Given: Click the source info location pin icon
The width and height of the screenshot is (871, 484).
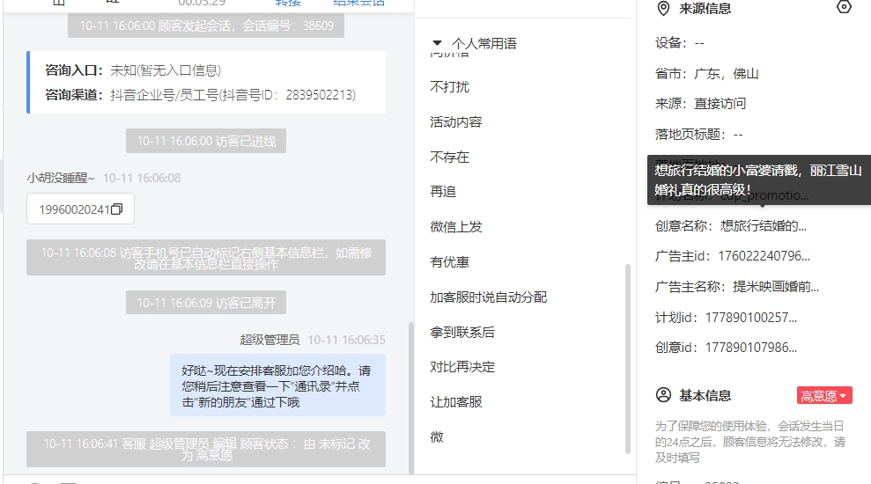Looking at the screenshot, I should click(663, 8).
